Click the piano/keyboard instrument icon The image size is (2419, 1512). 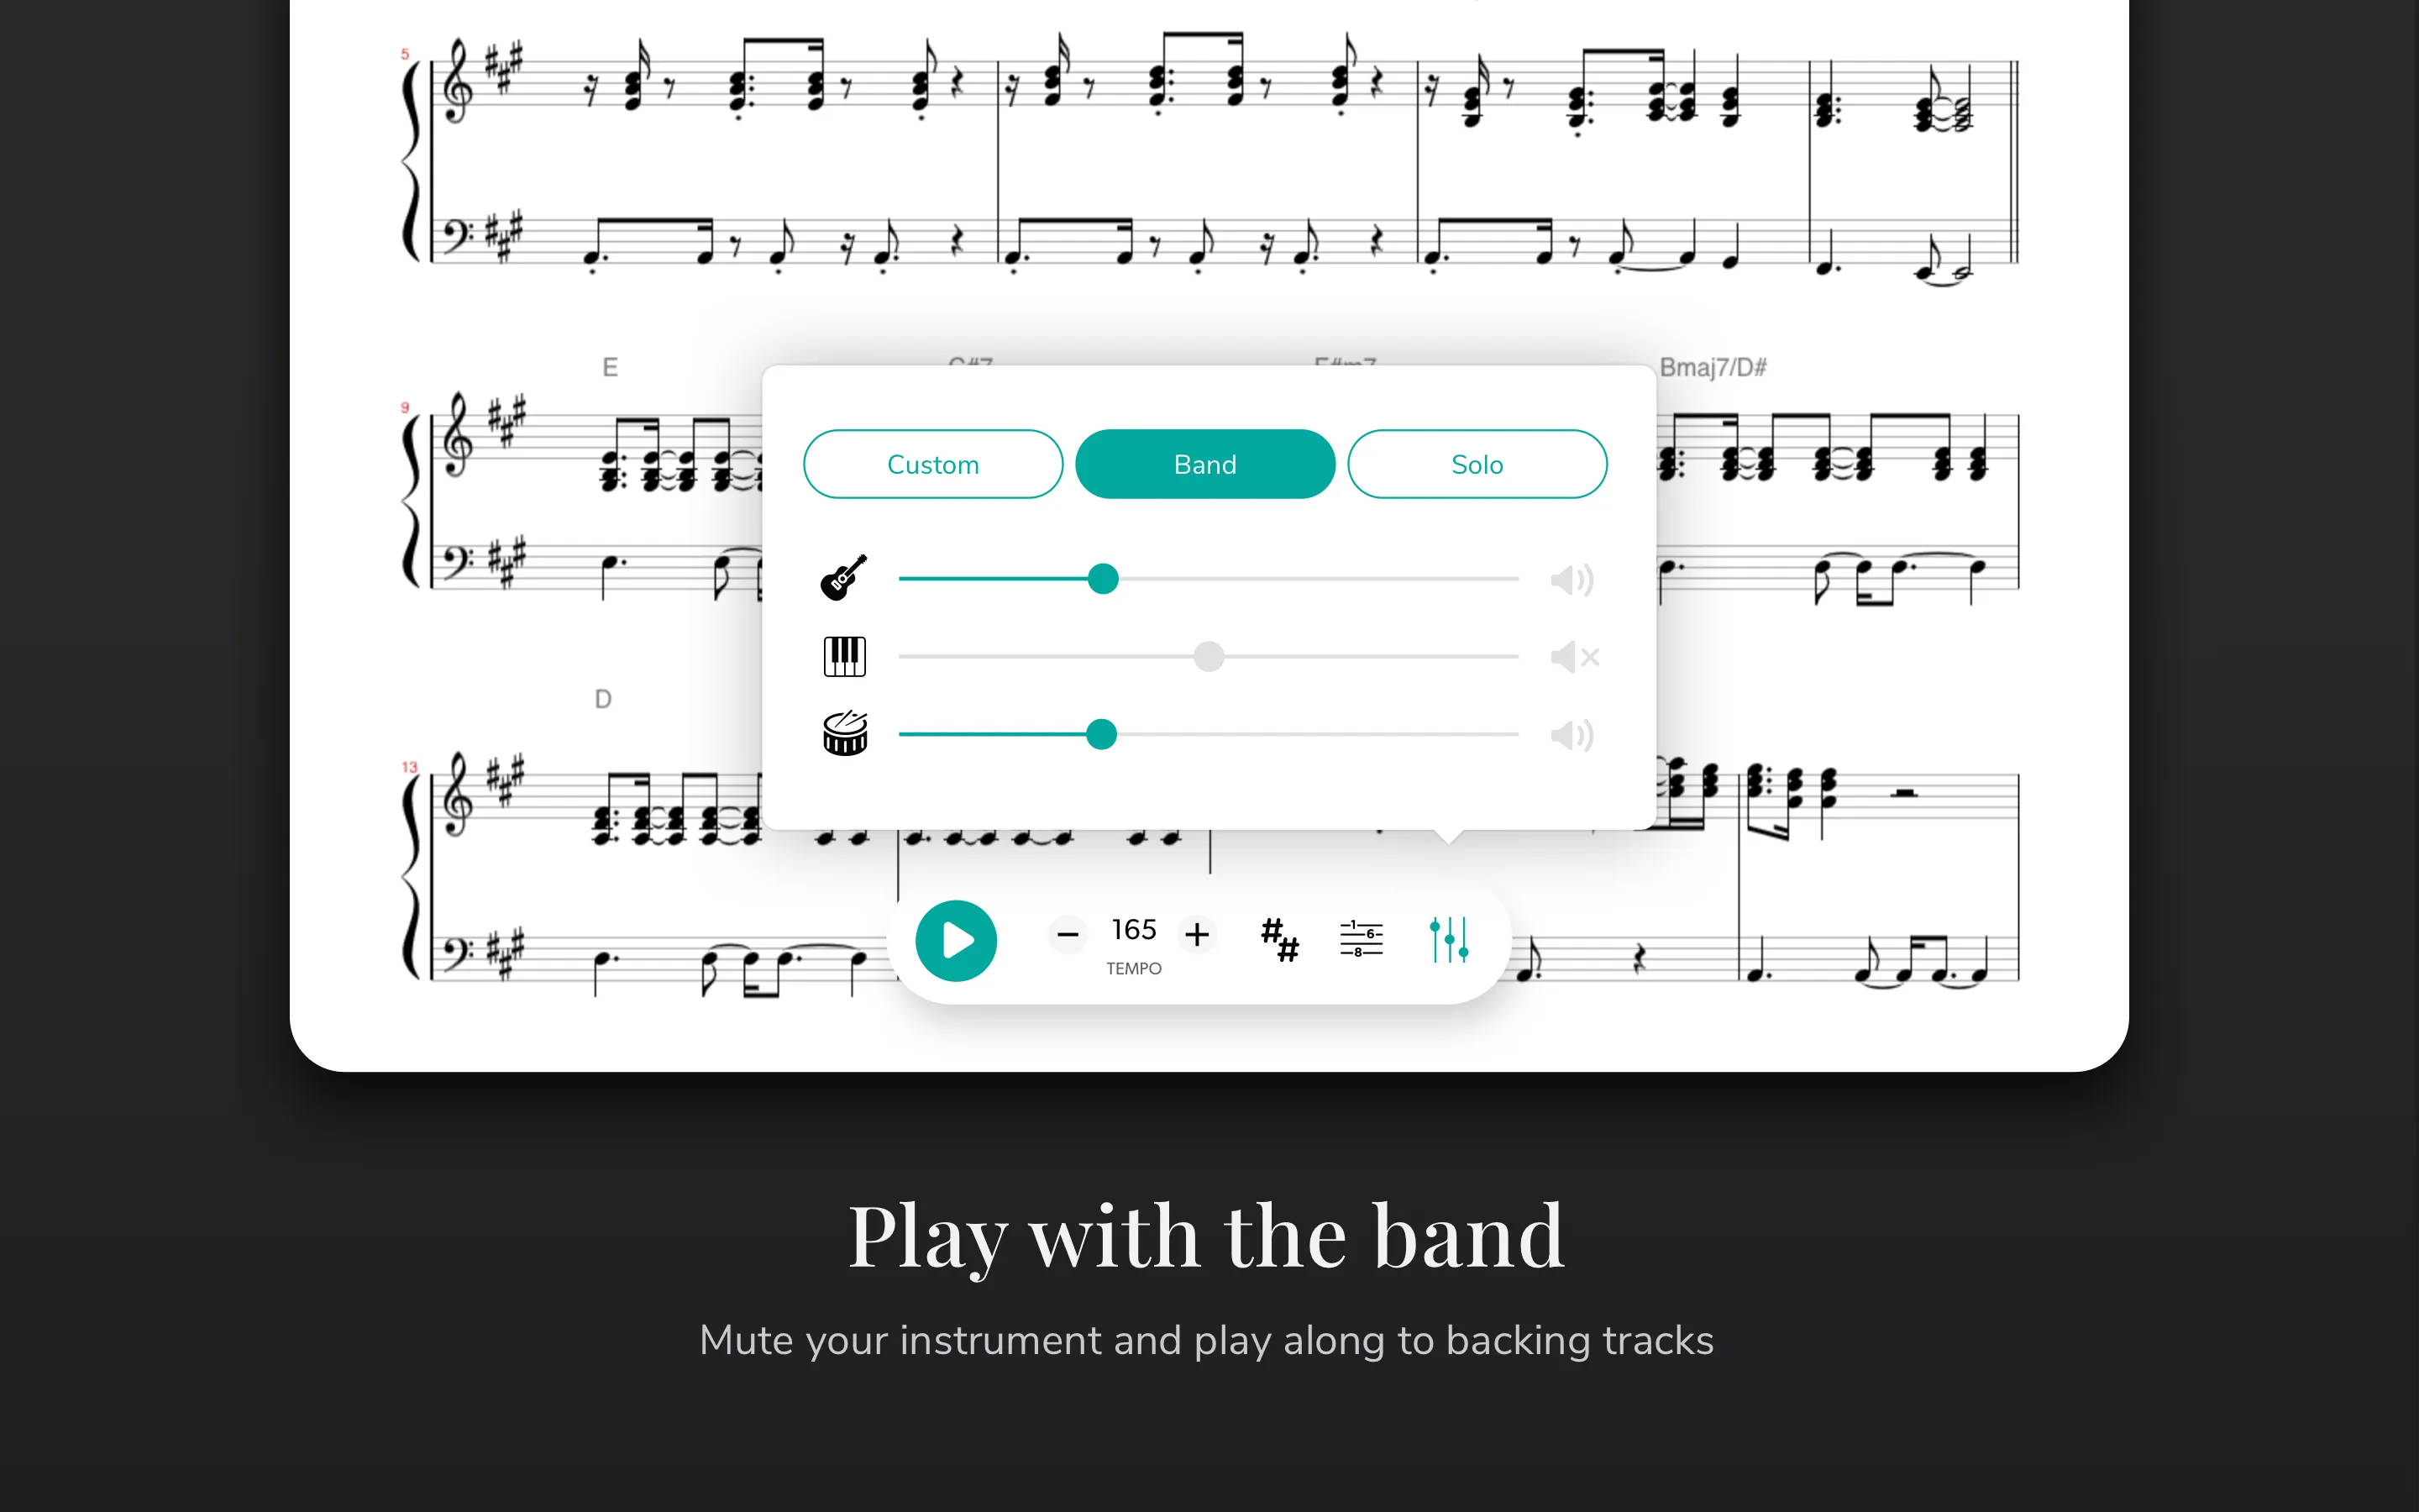(843, 657)
